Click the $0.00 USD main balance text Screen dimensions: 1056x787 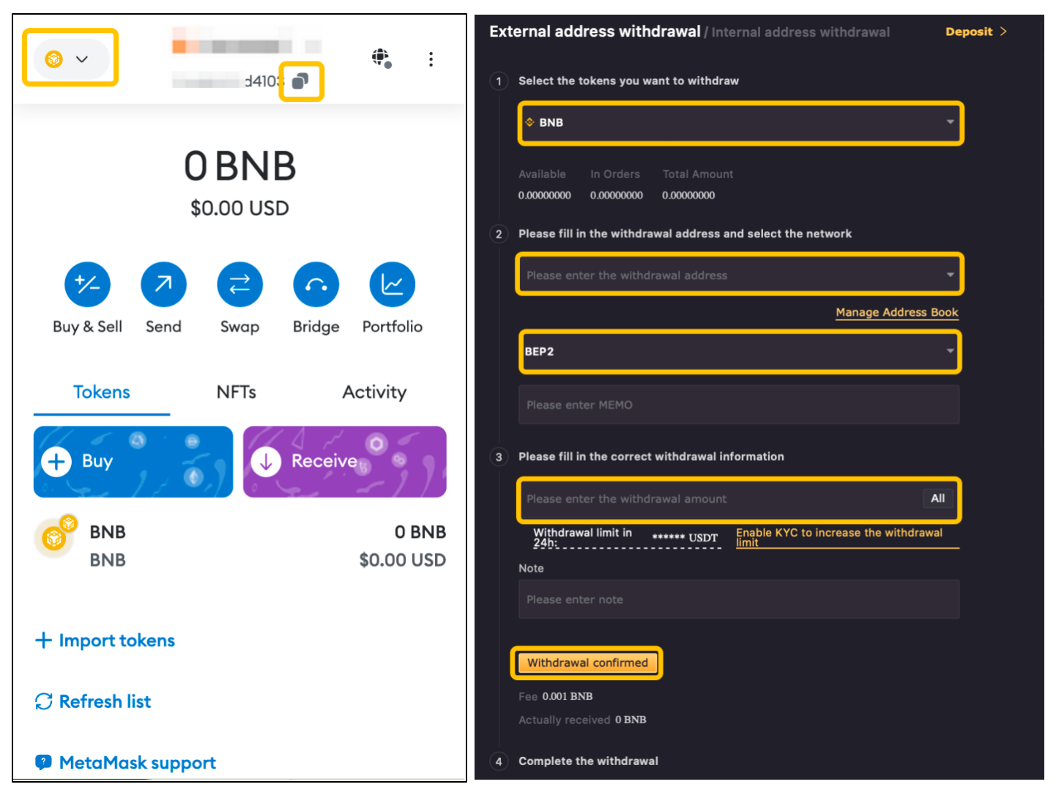(239, 208)
